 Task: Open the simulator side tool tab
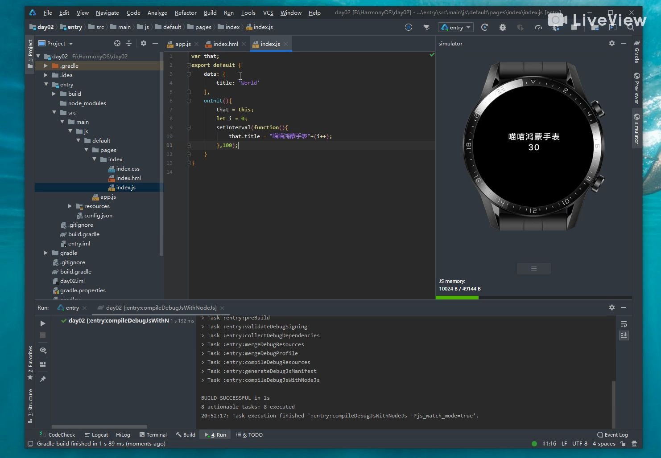(637, 129)
